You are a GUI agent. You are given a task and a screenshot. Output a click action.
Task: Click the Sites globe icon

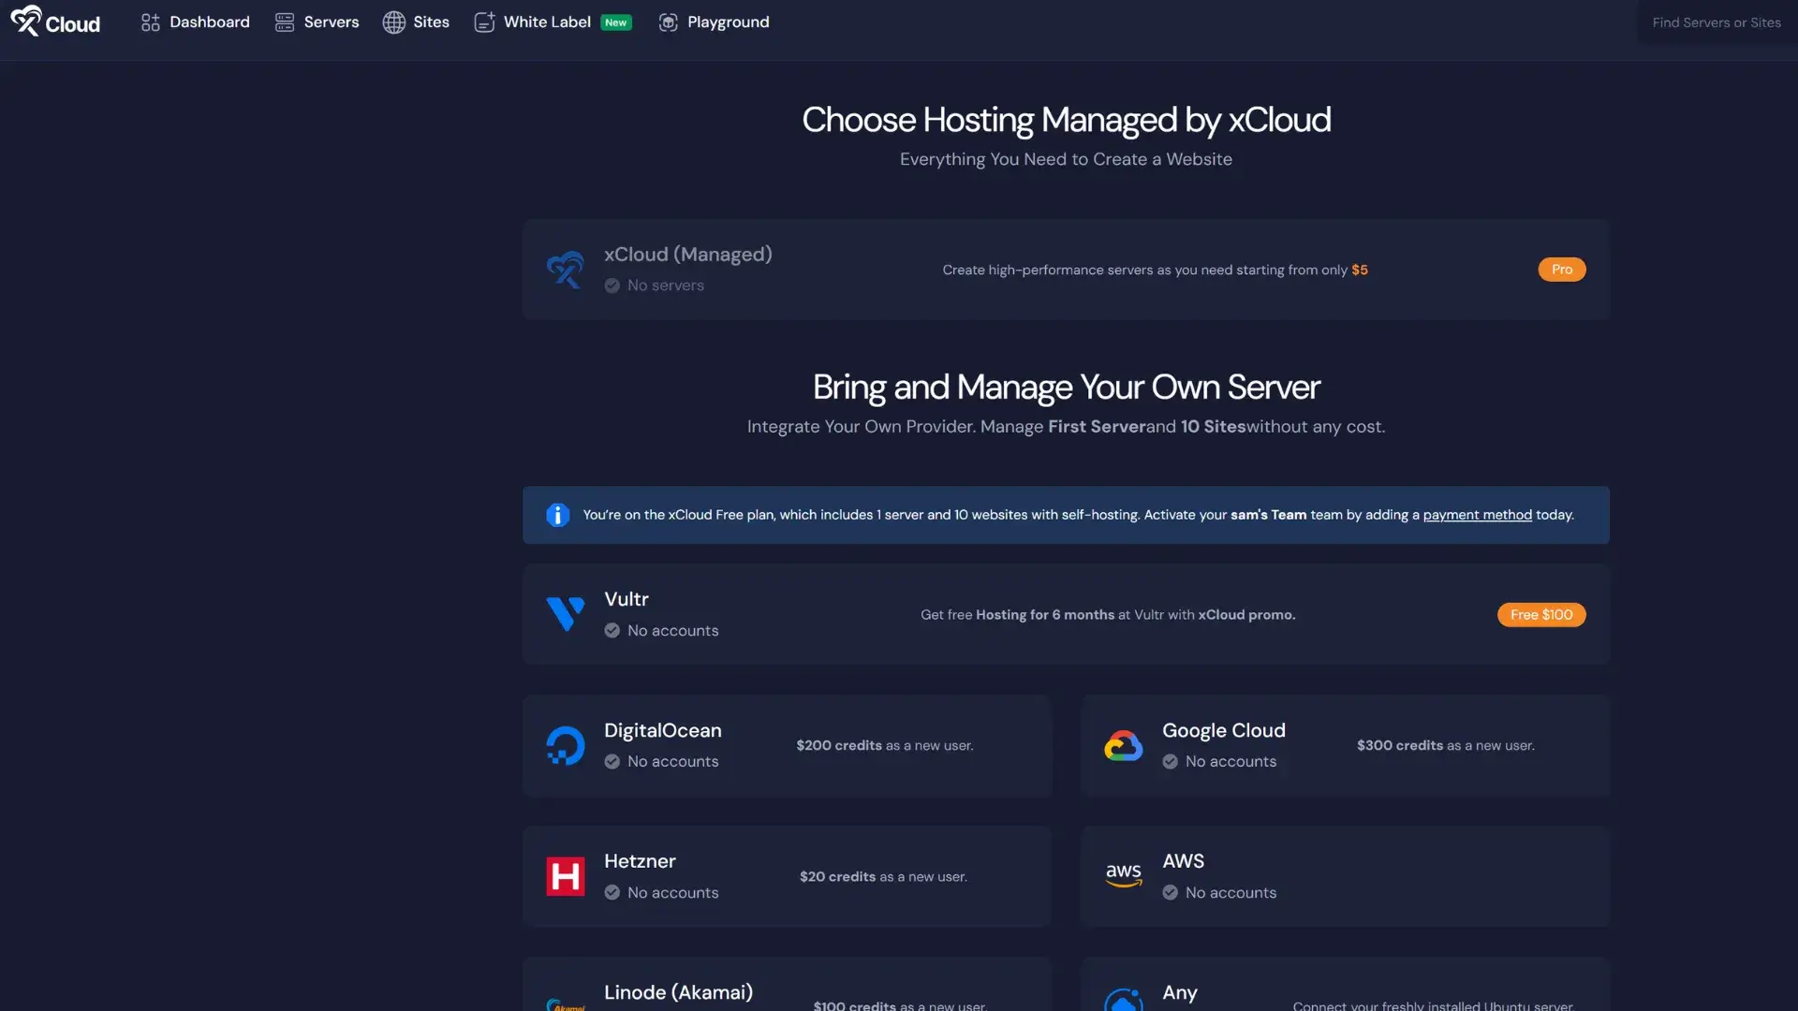[393, 22]
